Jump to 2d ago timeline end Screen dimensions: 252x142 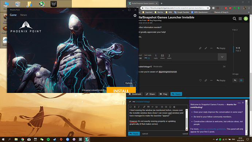(235, 74)
